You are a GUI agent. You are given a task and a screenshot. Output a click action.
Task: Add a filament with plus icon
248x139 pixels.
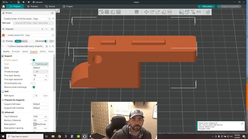click(42, 29)
